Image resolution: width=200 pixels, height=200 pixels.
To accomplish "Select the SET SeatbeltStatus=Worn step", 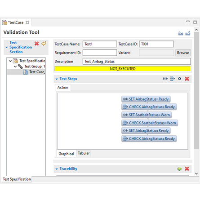I will coord(147,115).
